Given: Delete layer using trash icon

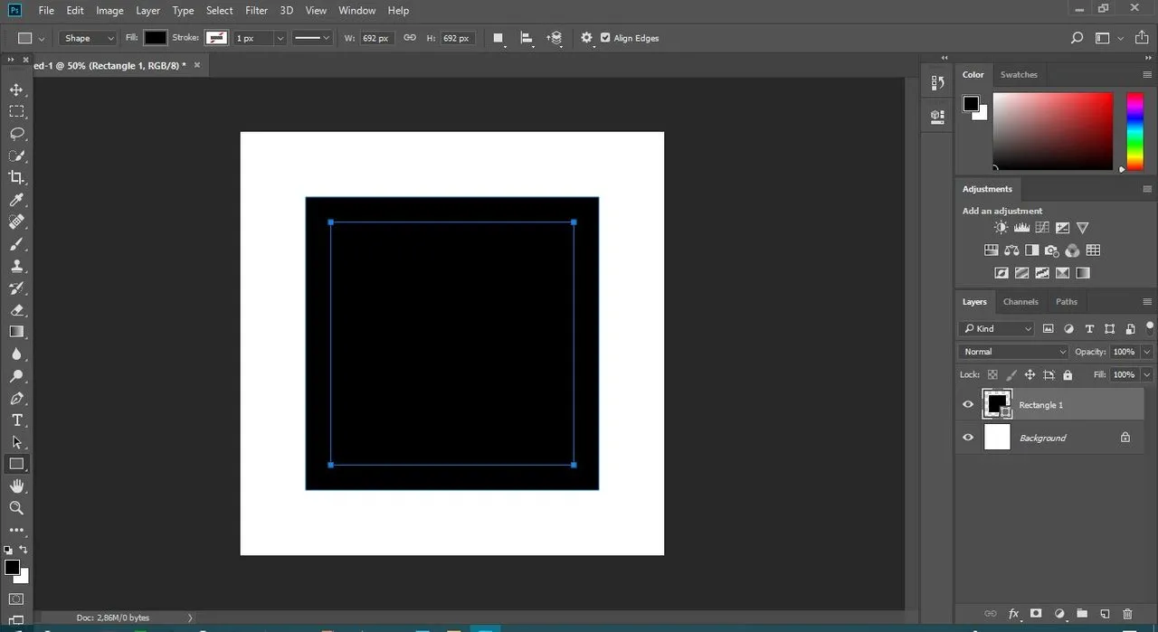Looking at the screenshot, I should [1127, 614].
